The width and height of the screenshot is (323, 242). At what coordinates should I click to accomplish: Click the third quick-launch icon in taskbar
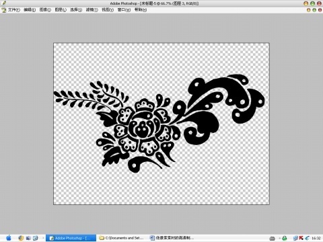(x=36, y=238)
